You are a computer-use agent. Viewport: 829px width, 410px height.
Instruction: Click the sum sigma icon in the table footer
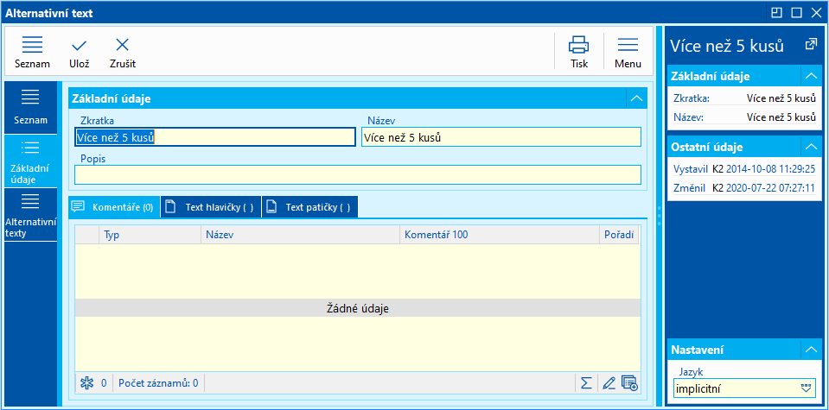(x=586, y=382)
